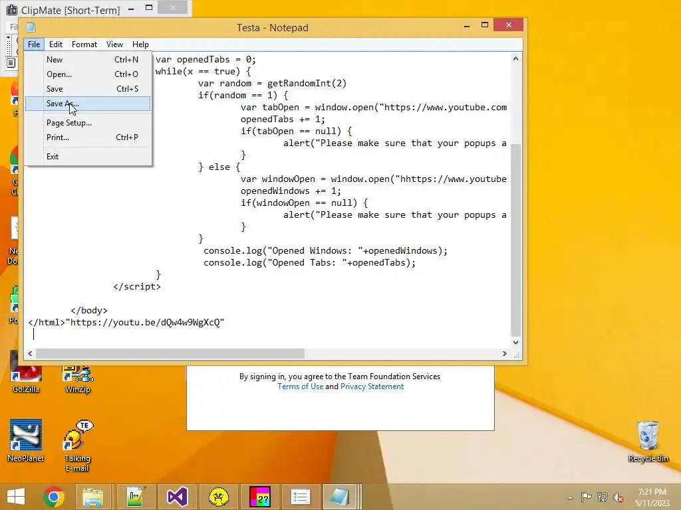Click the horizontal scrollbar right arrow
Screen dimensions: 681x510
[504, 353]
